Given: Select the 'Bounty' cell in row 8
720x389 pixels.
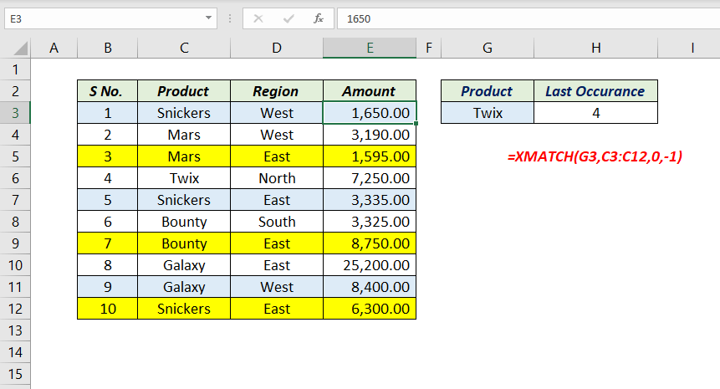Looking at the screenshot, I should [184, 222].
